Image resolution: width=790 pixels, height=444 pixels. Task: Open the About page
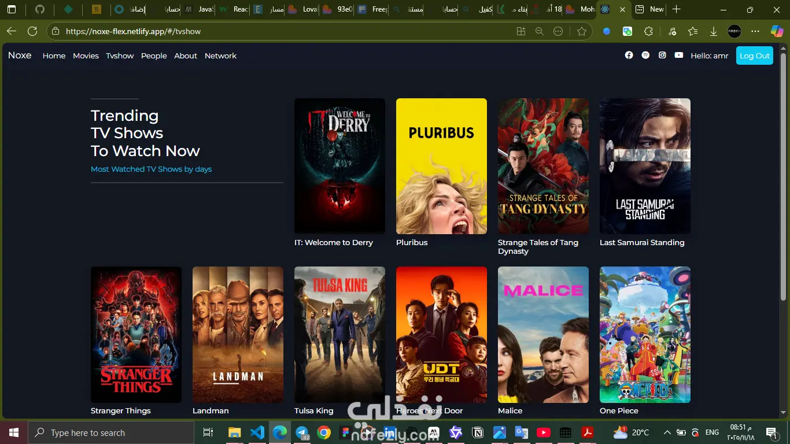coord(186,55)
